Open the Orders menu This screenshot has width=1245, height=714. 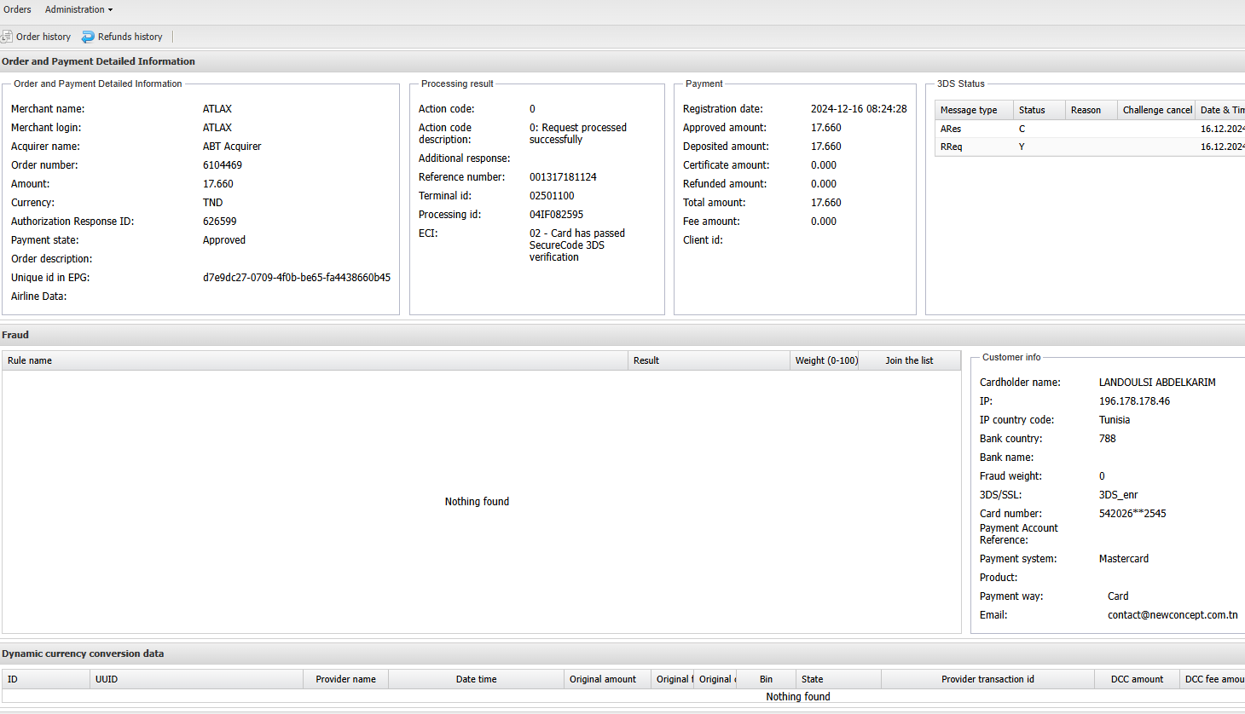click(17, 9)
